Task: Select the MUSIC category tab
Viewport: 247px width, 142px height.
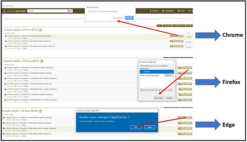Action: pos(181,26)
